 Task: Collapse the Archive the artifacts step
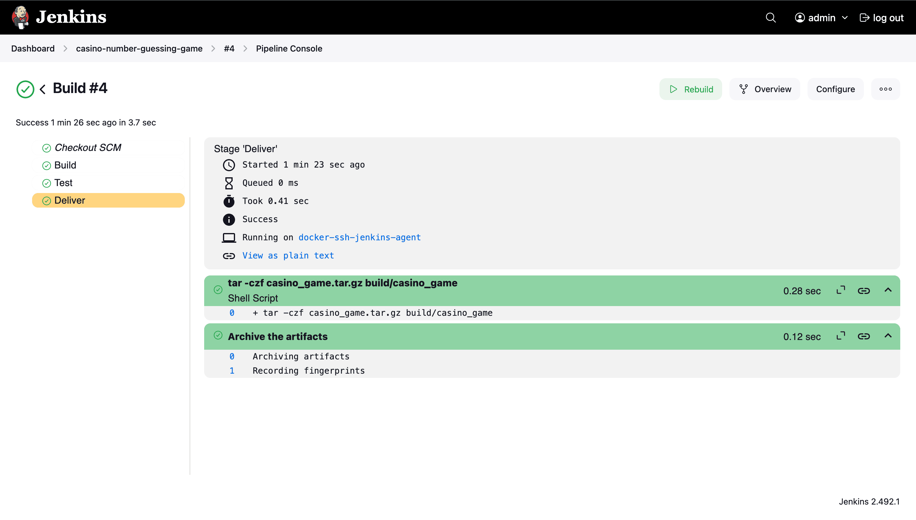(888, 336)
